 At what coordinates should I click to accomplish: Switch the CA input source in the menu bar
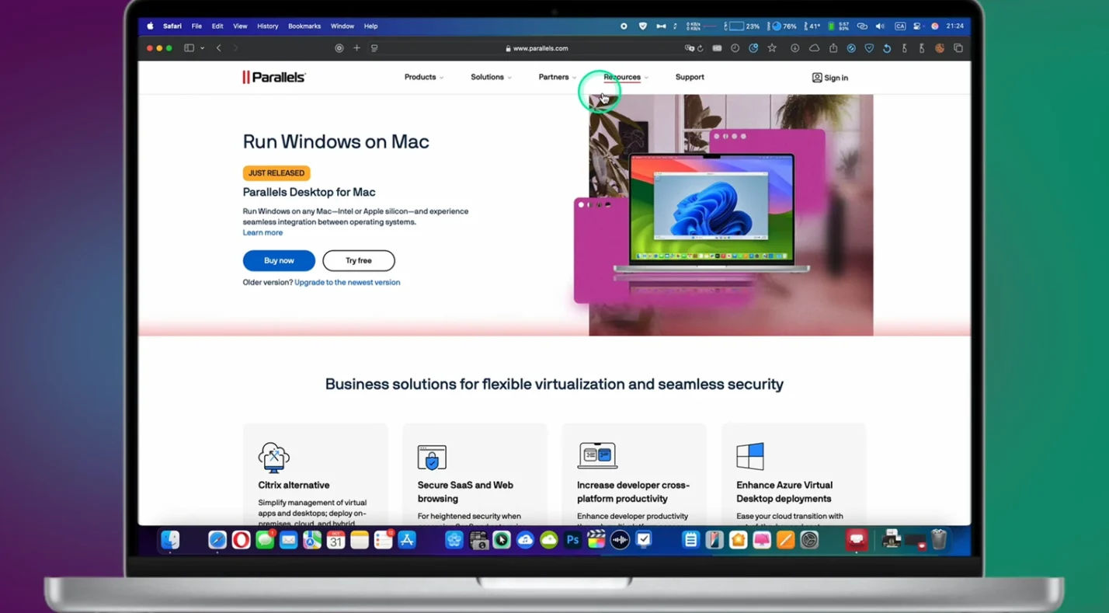point(900,26)
